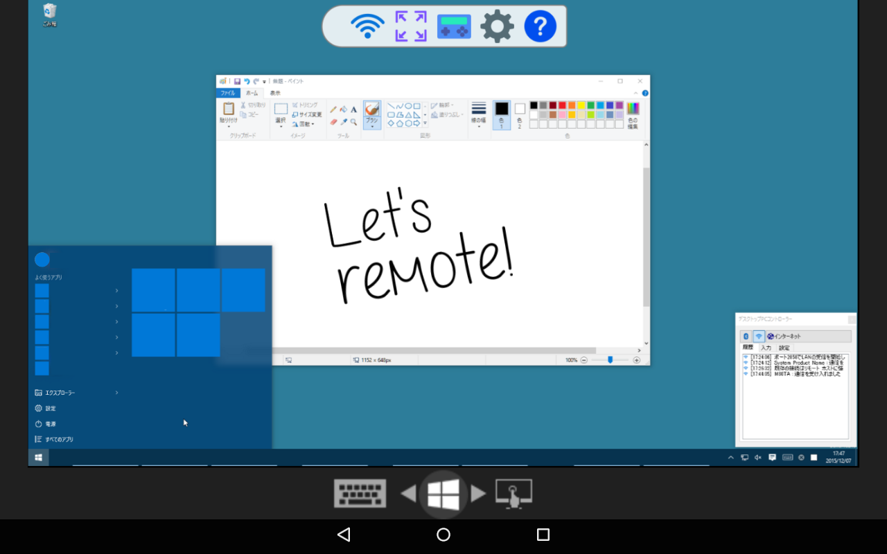Open the gamepad controller icon in the top toolbar
This screenshot has height=554, width=887.
pyautogui.click(x=454, y=26)
